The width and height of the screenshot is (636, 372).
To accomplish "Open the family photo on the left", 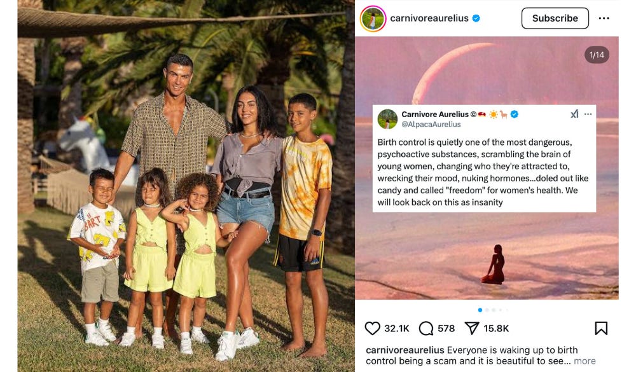I will pyautogui.click(x=186, y=186).
